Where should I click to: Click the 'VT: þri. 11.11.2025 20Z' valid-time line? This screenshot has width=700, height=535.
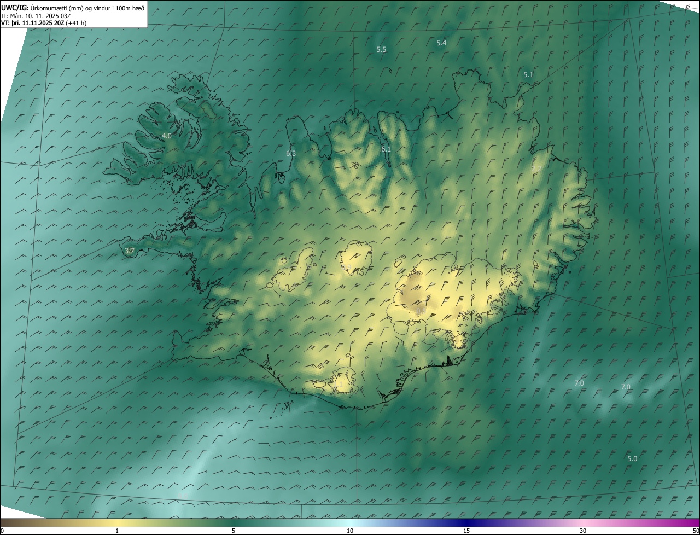(x=44, y=23)
